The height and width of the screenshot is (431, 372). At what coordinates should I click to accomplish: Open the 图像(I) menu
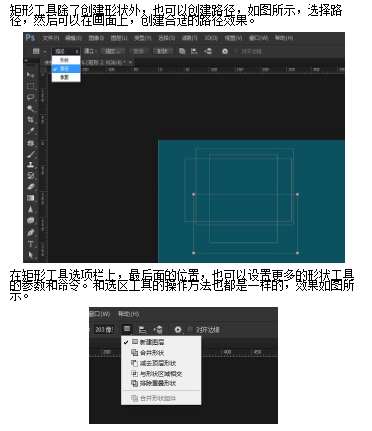[x=96, y=38]
